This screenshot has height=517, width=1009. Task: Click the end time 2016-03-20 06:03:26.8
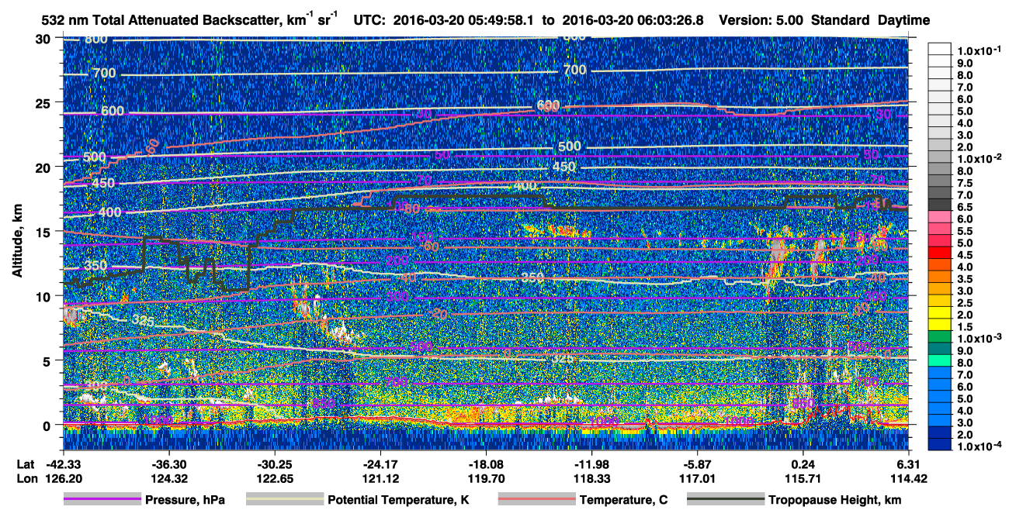(x=633, y=20)
